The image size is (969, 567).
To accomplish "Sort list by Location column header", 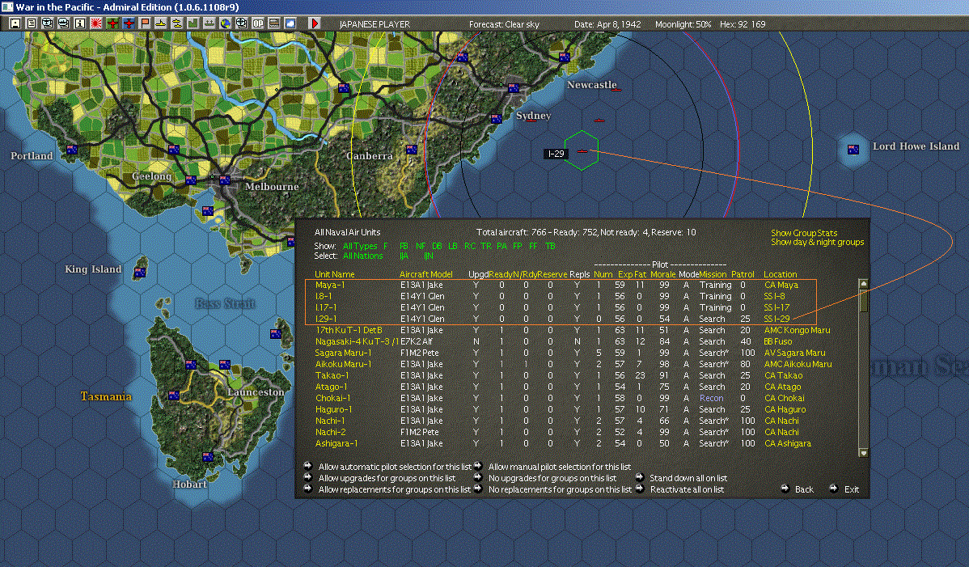I will [780, 274].
